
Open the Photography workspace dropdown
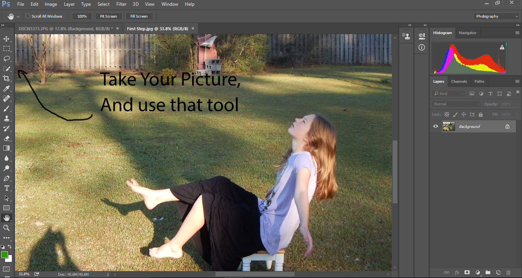point(496,16)
